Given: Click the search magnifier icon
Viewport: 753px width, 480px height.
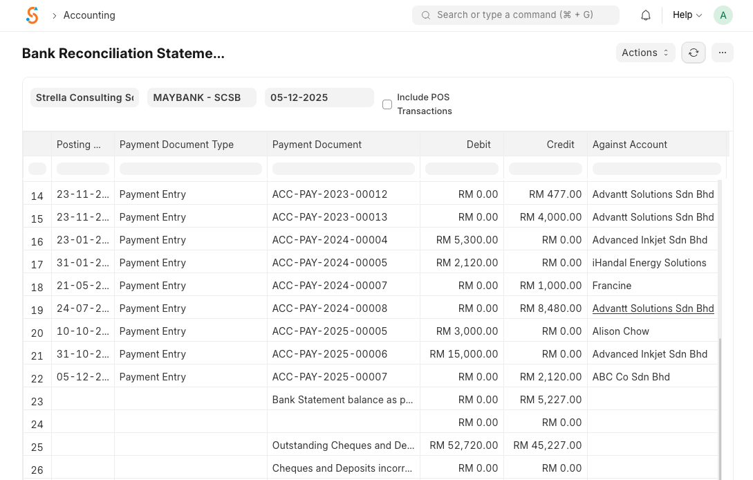Looking at the screenshot, I should click(426, 15).
